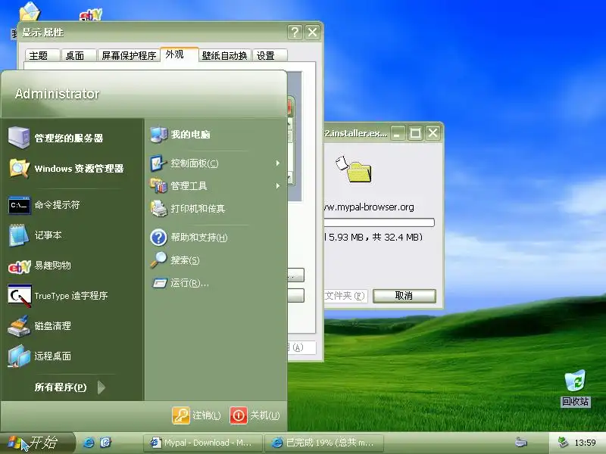Click Administrator user name header
Image resolution: width=606 pixels, height=454 pixels.
pos(58,93)
